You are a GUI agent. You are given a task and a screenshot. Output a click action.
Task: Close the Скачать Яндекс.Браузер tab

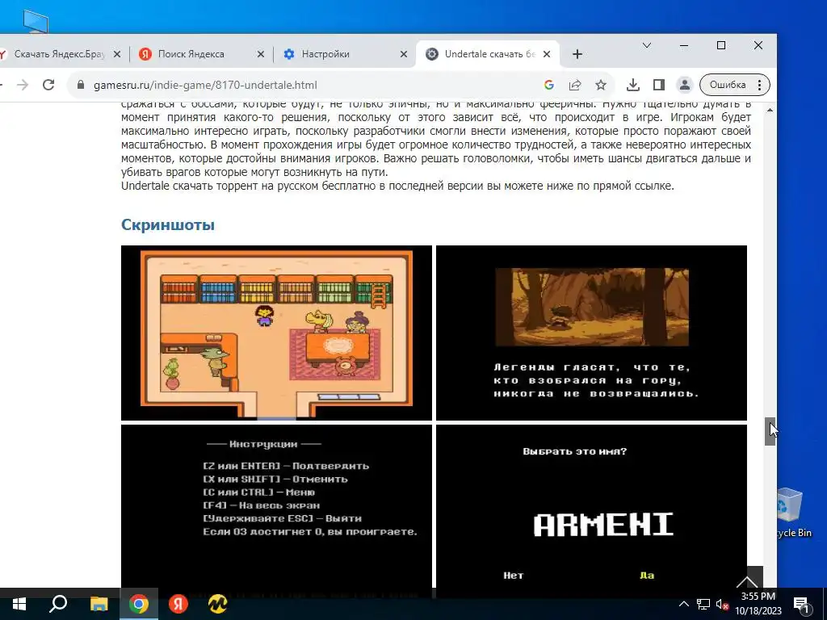point(117,54)
